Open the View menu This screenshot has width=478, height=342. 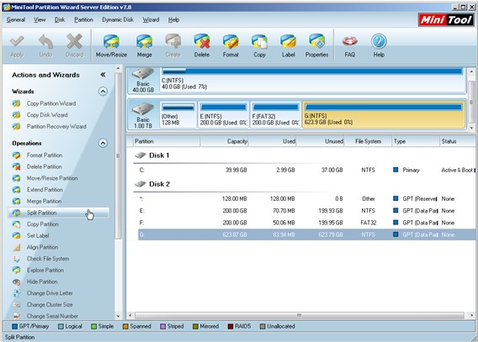(40, 20)
